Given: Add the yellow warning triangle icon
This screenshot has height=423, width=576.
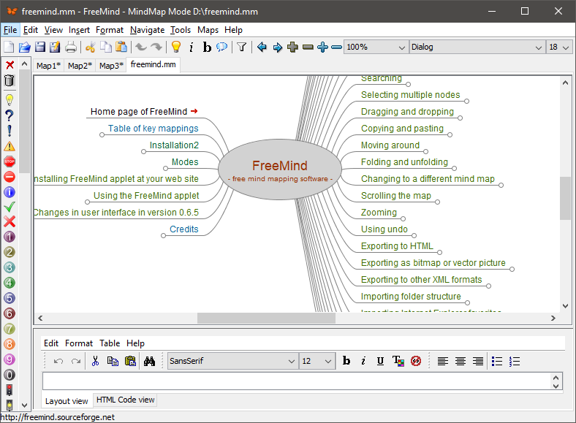Looking at the screenshot, I should pyautogui.click(x=10, y=146).
